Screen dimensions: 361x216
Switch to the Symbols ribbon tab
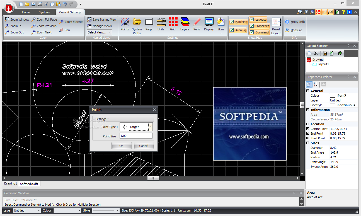click(x=44, y=12)
